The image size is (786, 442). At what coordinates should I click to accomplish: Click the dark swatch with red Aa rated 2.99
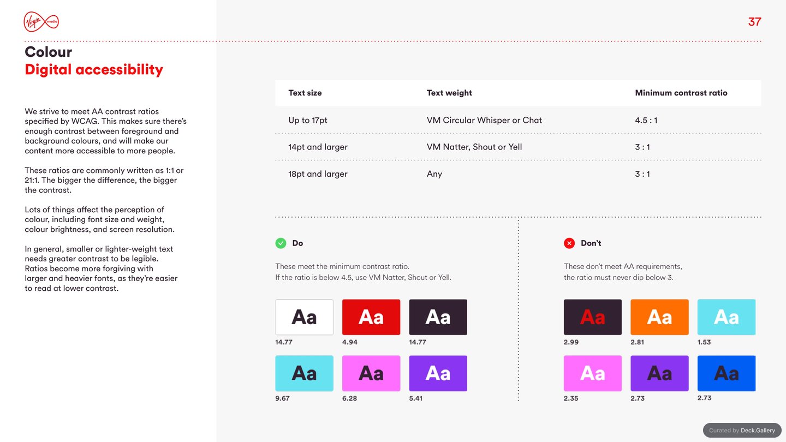click(593, 317)
